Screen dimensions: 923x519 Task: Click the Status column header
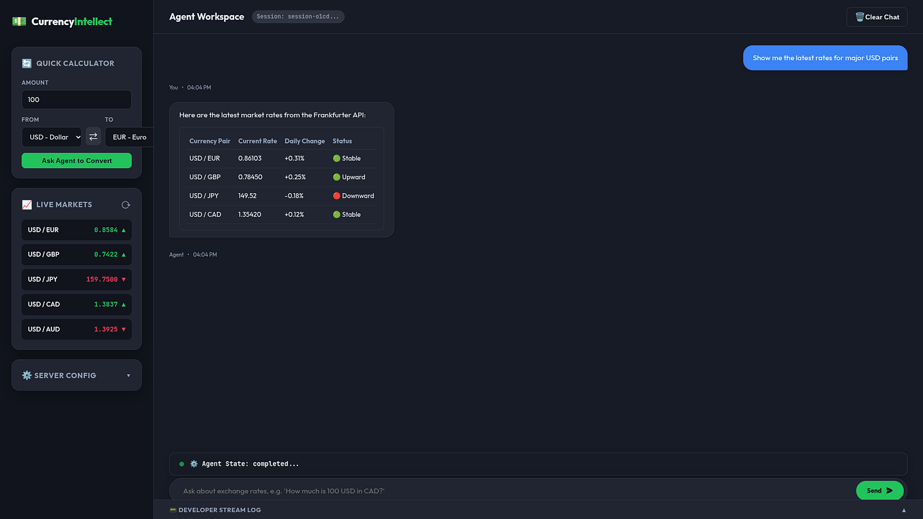(342, 141)
